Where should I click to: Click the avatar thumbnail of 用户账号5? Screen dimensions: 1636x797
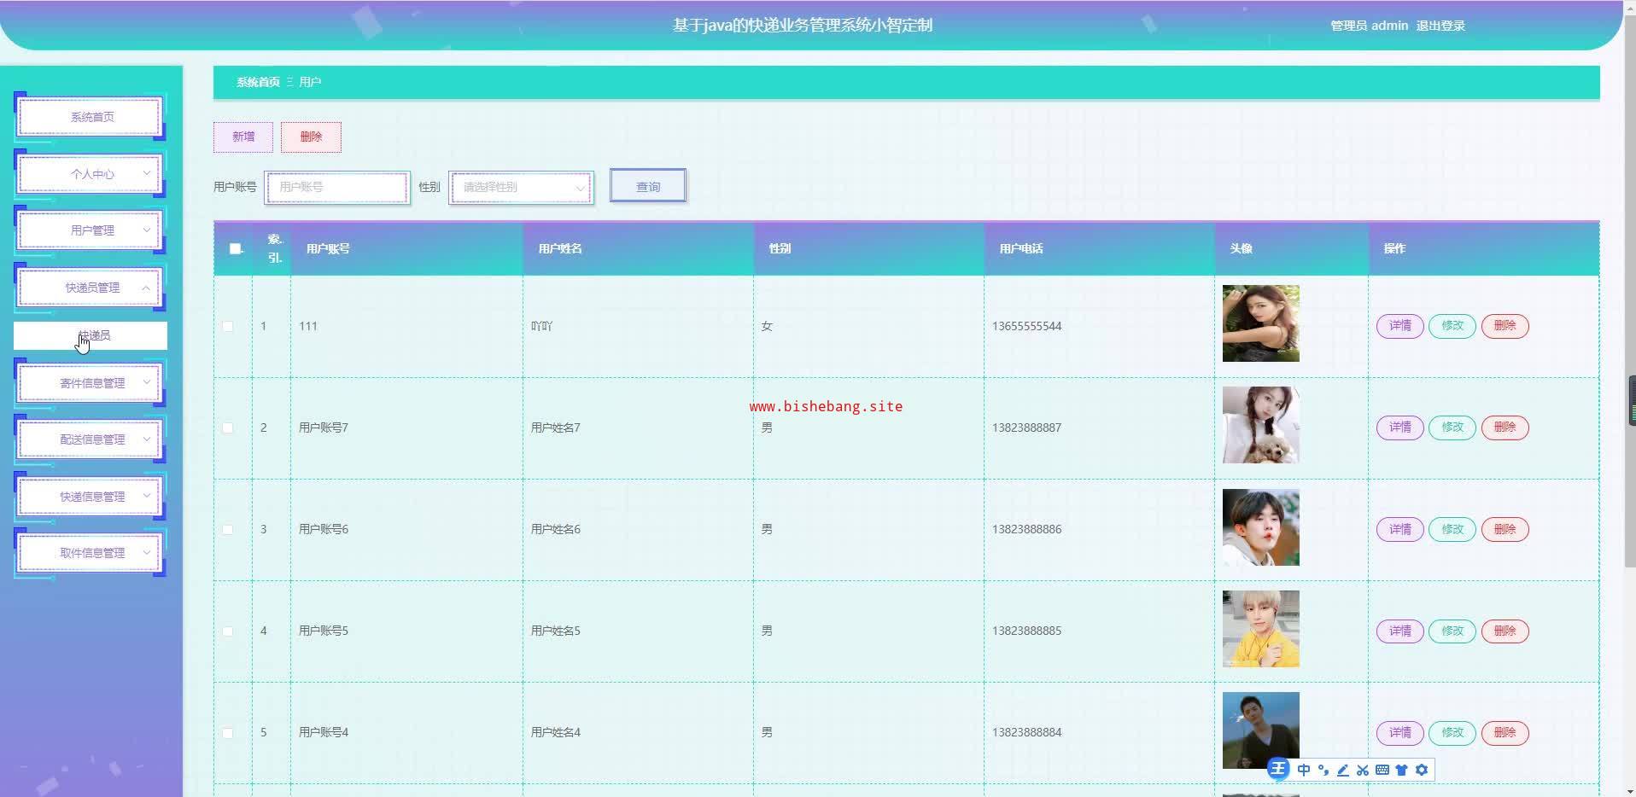[1260, 628]
